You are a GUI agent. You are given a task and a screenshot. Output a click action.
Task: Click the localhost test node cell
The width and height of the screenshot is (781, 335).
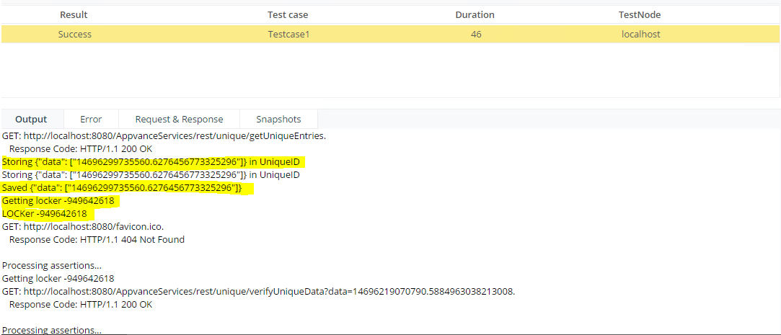click(x=641, y=35)
